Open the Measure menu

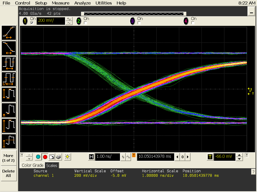60,3
